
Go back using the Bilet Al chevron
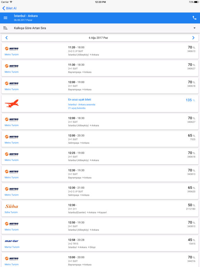pos(9,8)
